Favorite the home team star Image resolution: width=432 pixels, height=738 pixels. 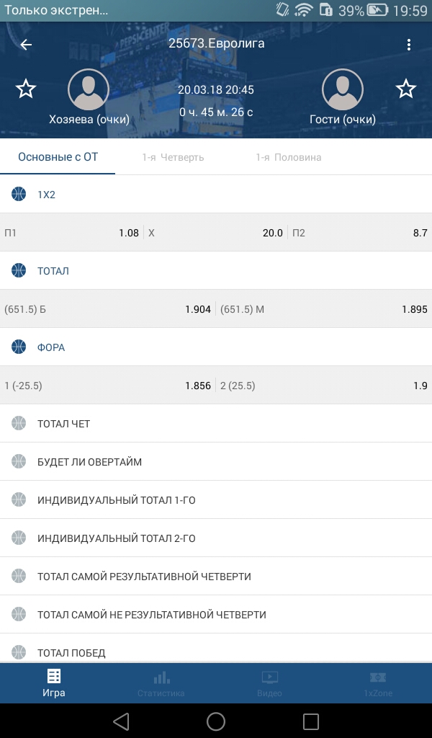click(x=26, y=89)
